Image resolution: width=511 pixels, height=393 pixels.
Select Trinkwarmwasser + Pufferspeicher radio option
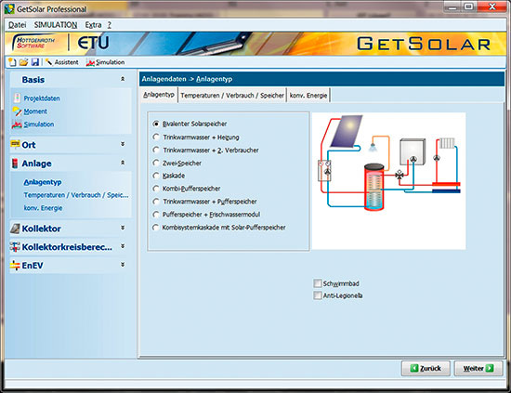pyautogui.click(x=156, y=202)
